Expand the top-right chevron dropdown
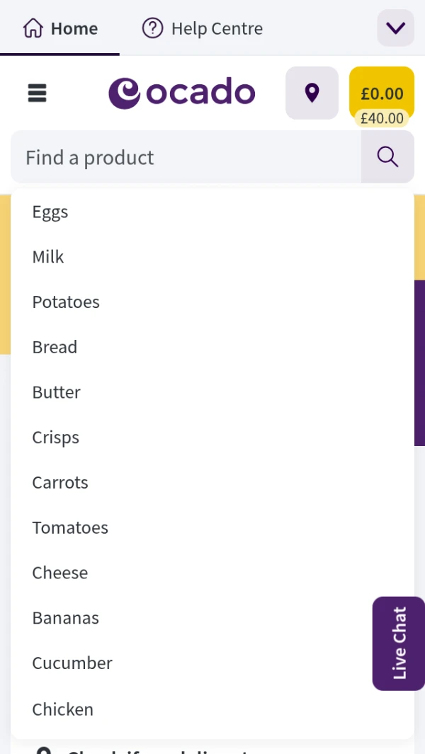425x754 pixels. (x=395, y=28)
